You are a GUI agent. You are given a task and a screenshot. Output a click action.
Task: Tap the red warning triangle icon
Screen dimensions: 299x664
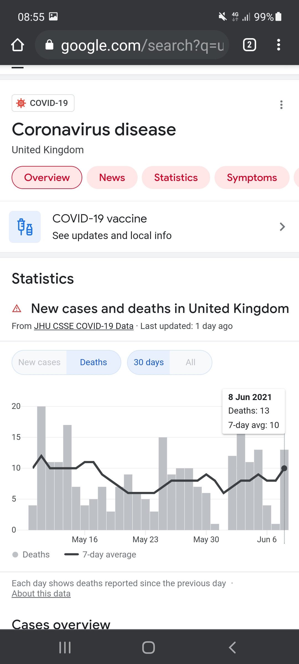click(17, 308)
